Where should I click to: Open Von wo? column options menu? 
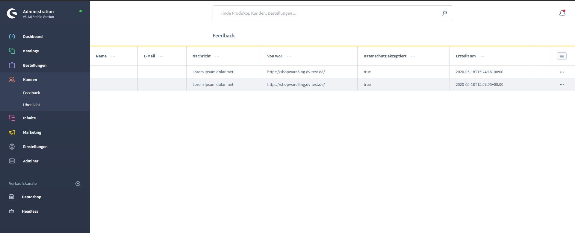click(x=289, y=56)
